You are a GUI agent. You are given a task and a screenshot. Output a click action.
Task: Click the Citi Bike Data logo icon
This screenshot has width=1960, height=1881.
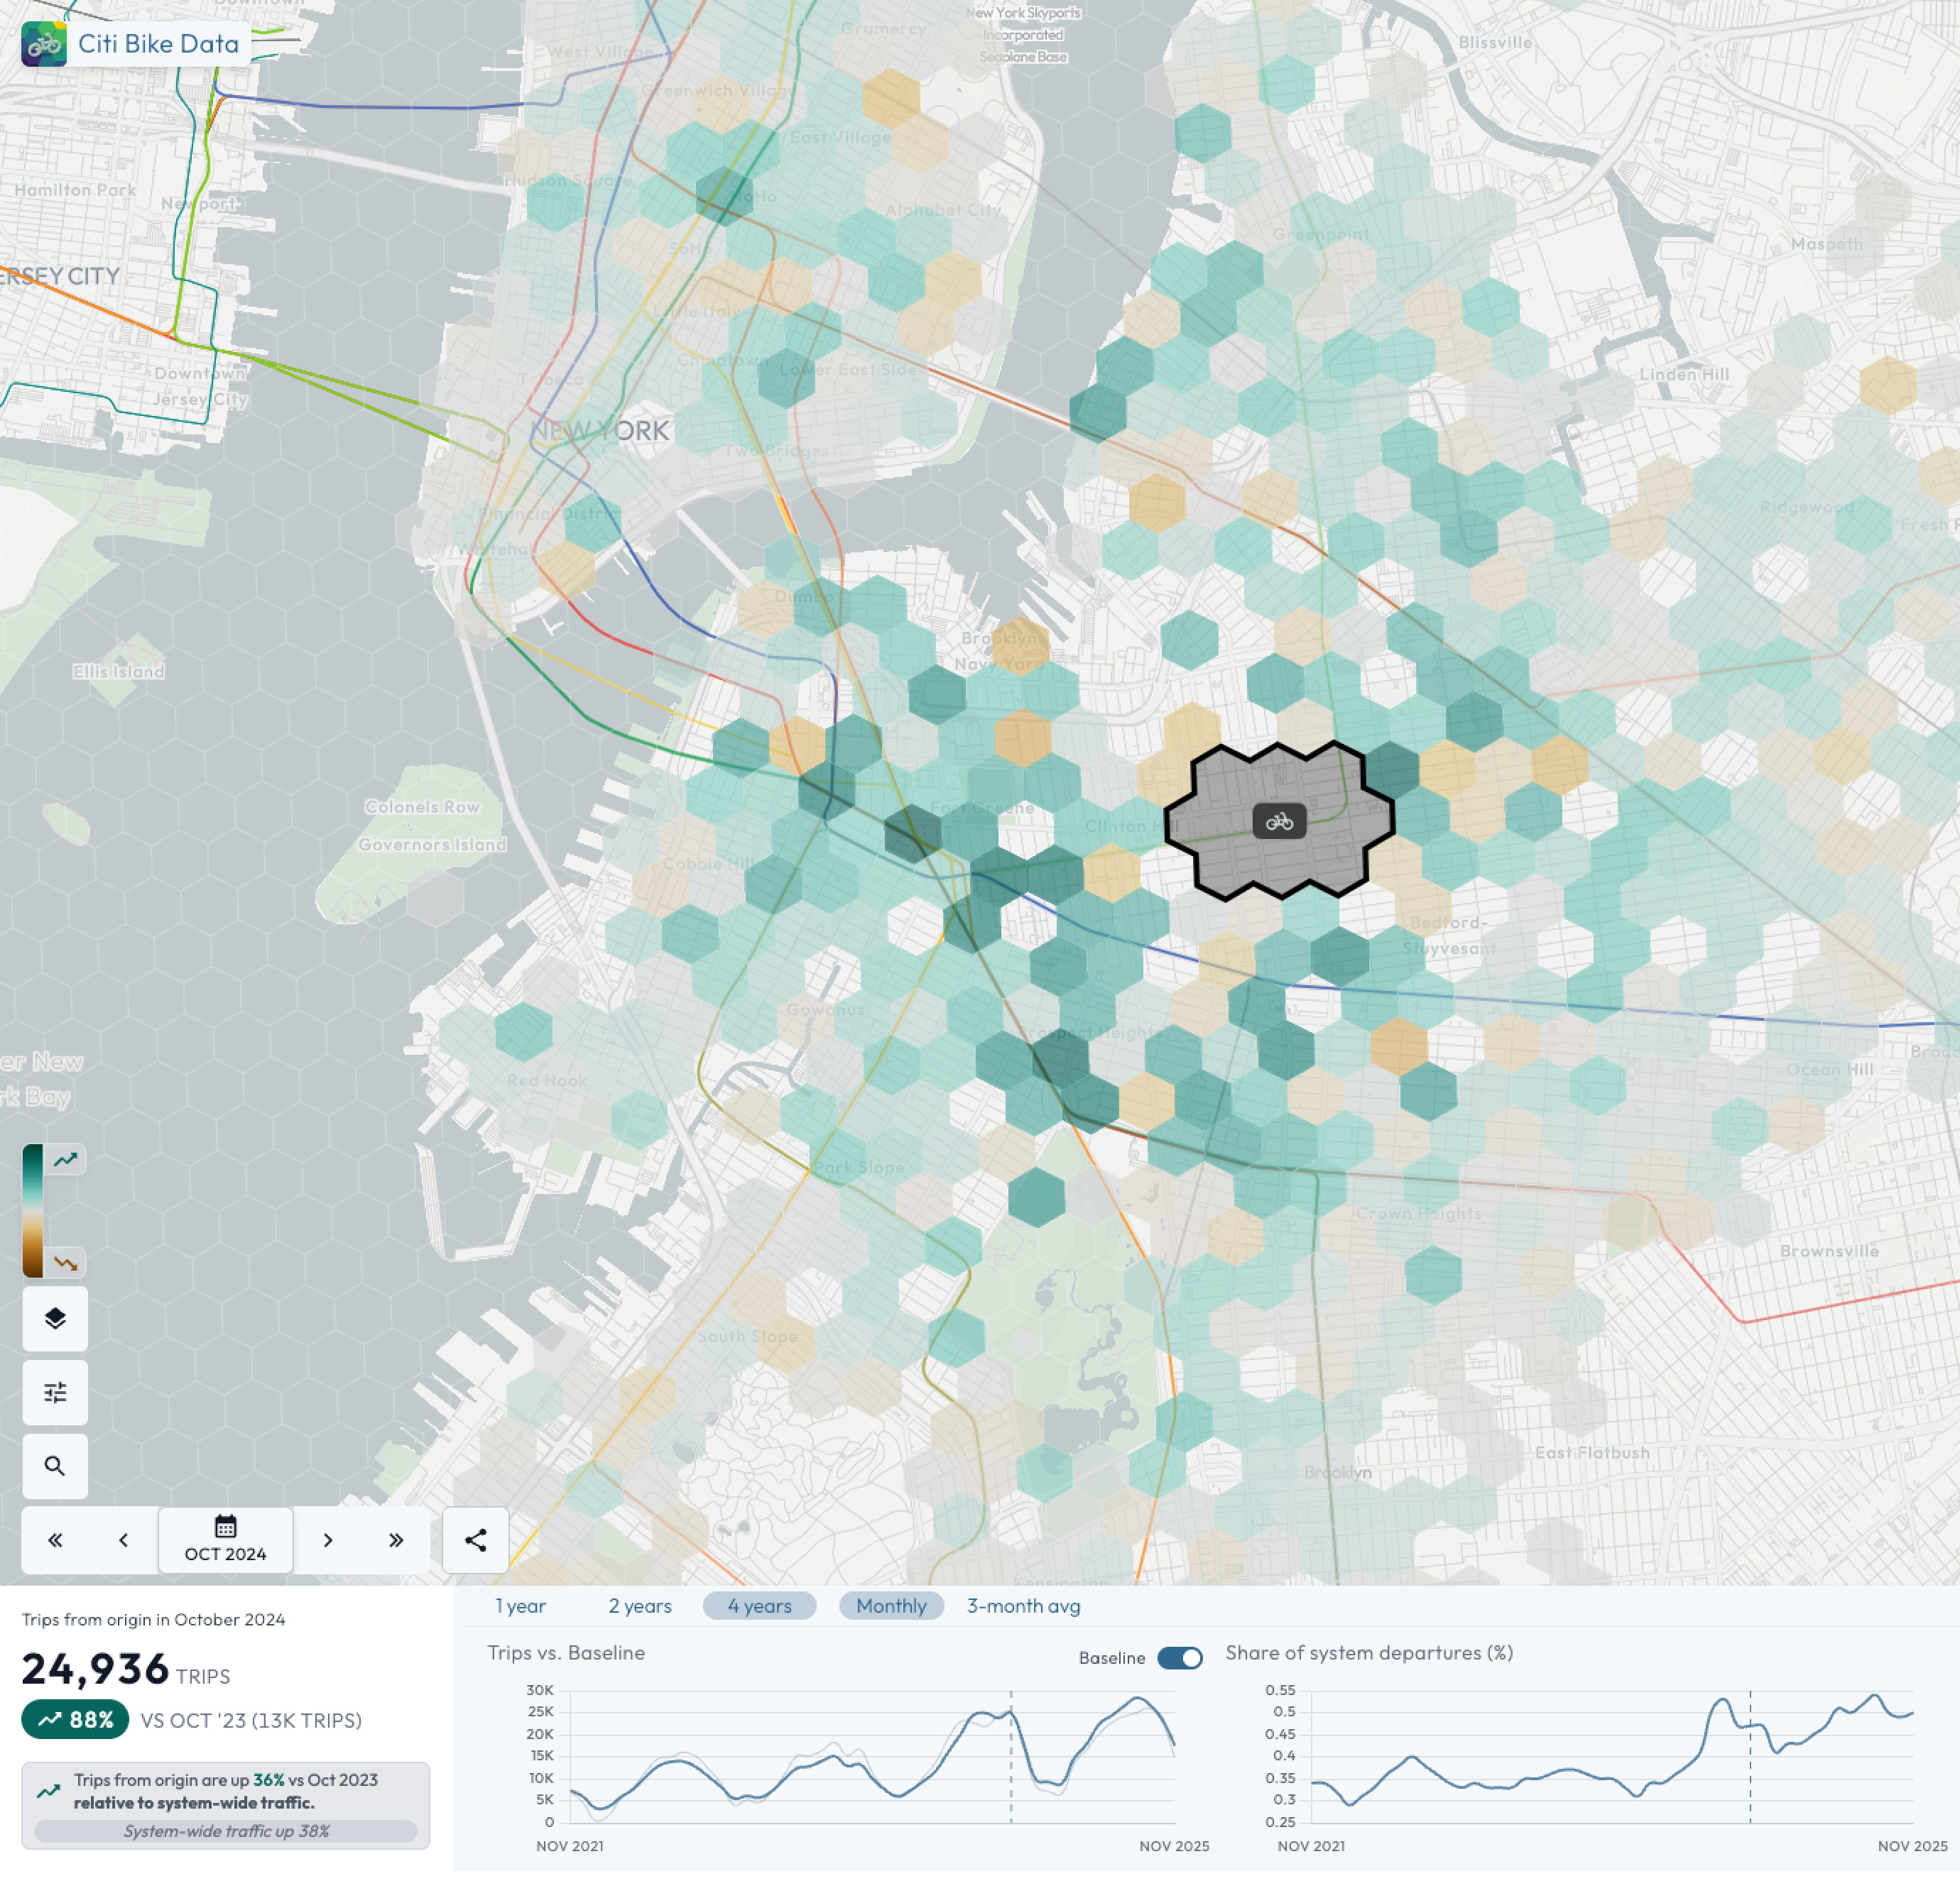(x=44, y=44)
